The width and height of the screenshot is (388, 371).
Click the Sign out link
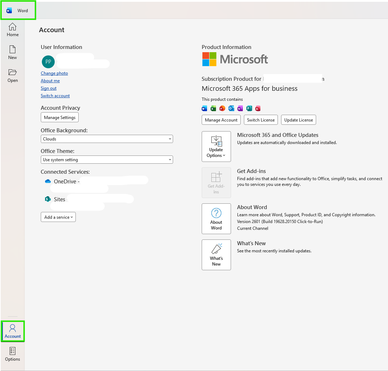[x=49, y=88]
